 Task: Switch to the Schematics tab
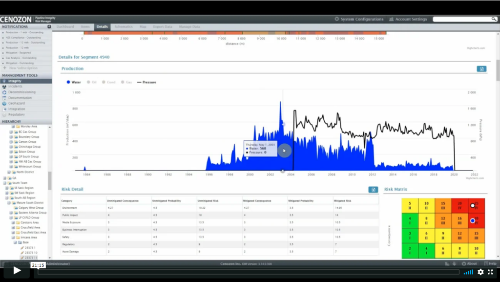click(124, 27)
